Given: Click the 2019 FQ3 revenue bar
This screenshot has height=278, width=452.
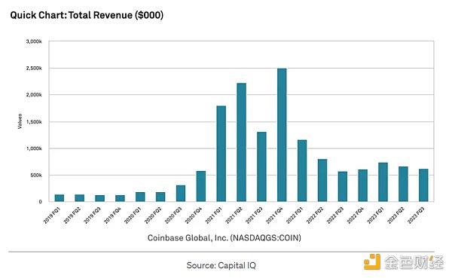Looking at the screenshot, I should pos(99,198).
